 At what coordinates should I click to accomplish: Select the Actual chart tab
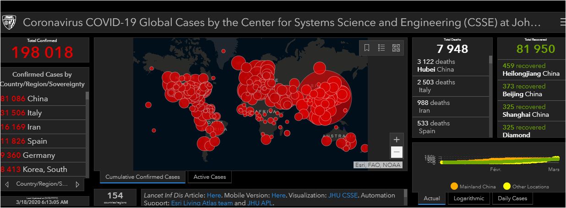tap(432, 198)
